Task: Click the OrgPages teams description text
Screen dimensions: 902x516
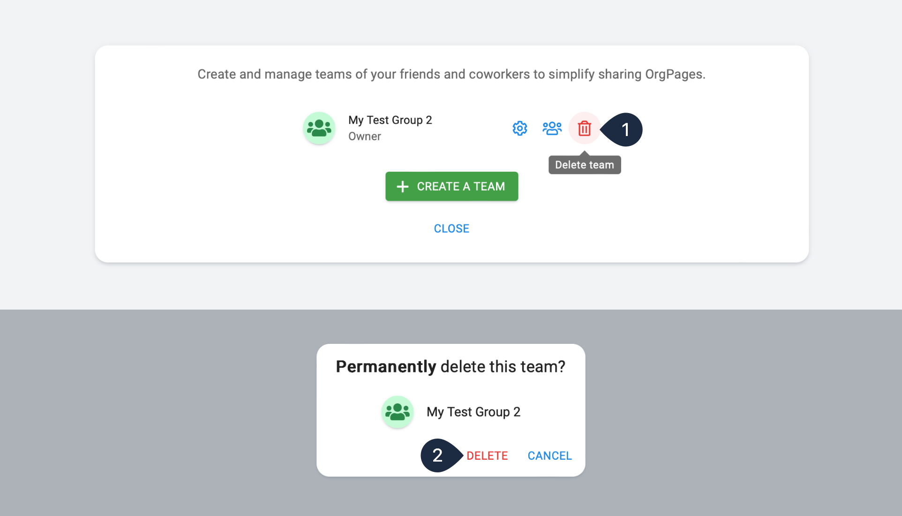Action: (x=451, y=74)
